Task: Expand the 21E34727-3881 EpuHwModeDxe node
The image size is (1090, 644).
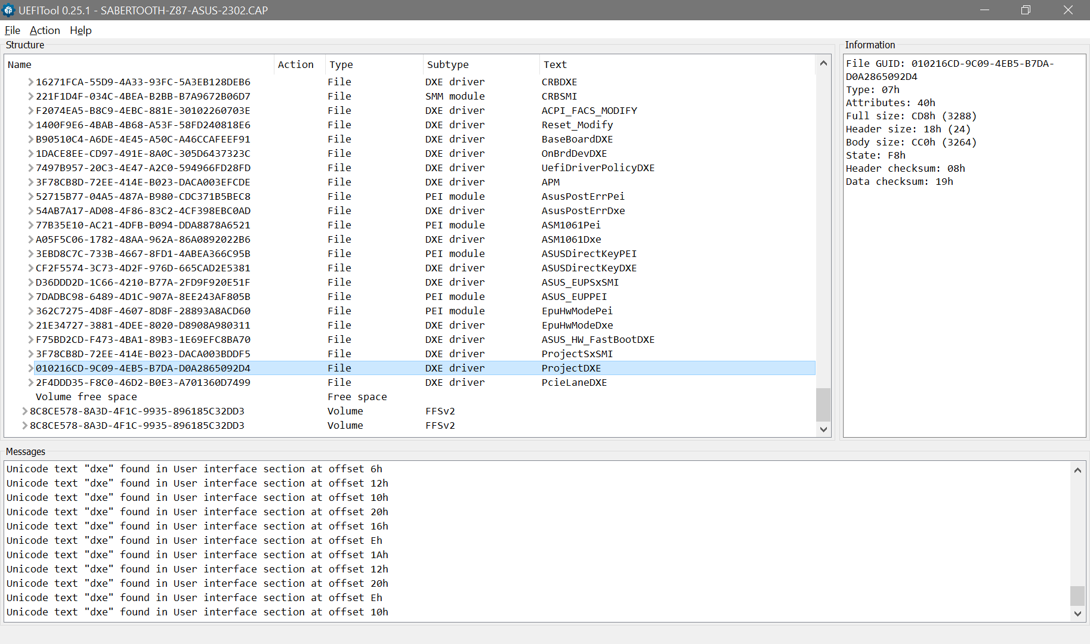Action: (30, 325)
